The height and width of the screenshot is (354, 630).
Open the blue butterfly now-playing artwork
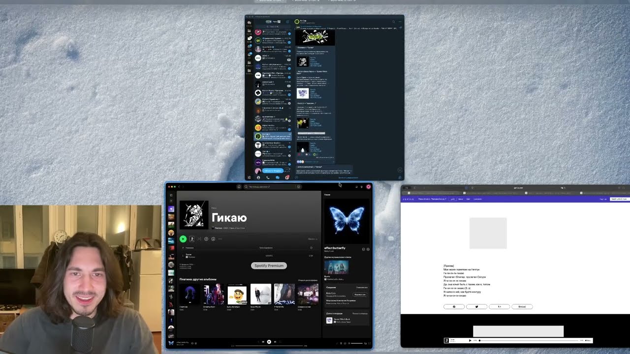tap(347, 220)
